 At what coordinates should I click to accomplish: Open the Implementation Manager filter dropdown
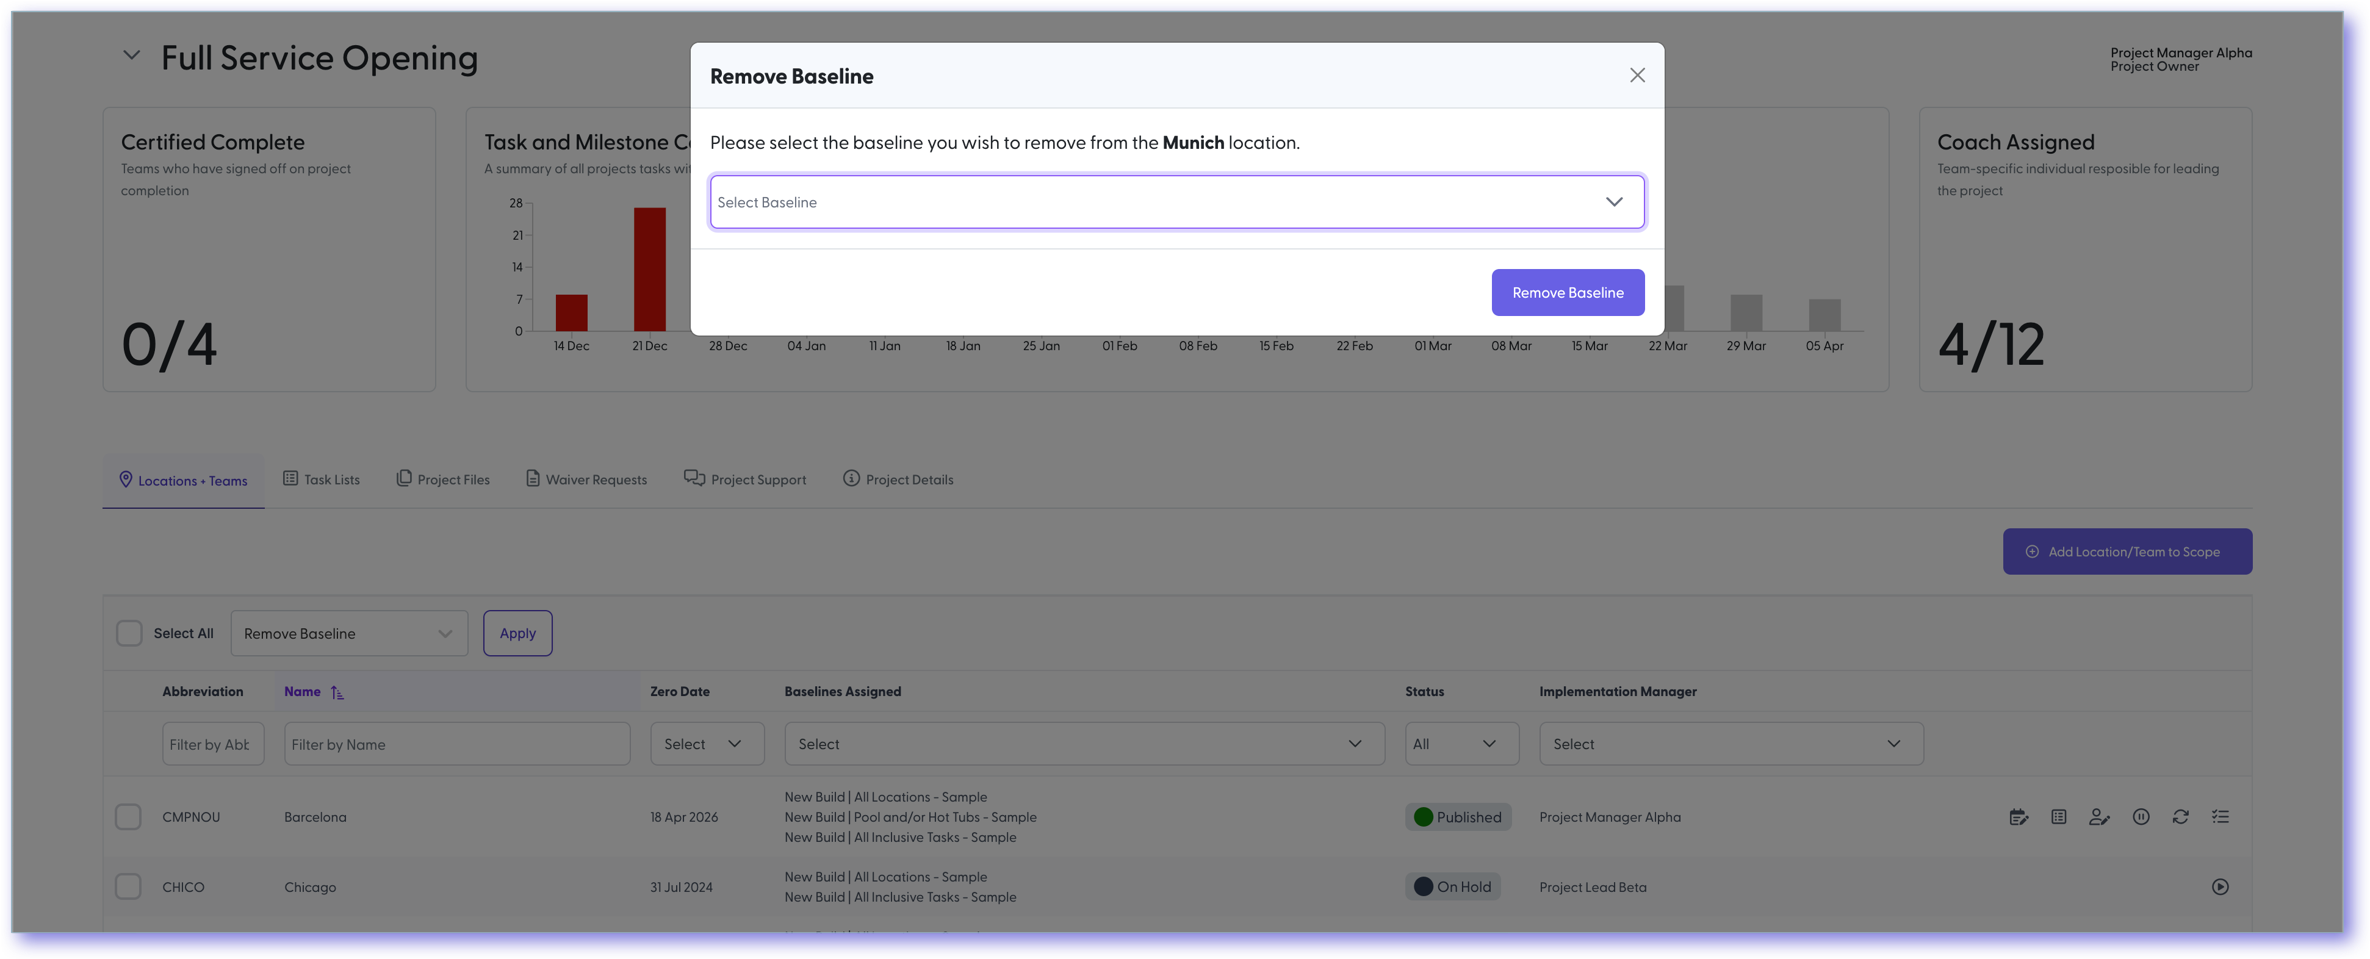tap(1731, 744)
